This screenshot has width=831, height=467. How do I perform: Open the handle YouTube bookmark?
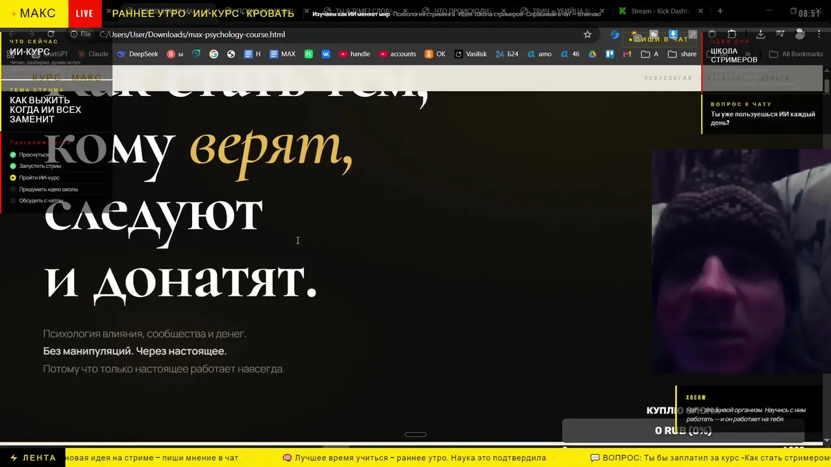[x=354, y=54]
